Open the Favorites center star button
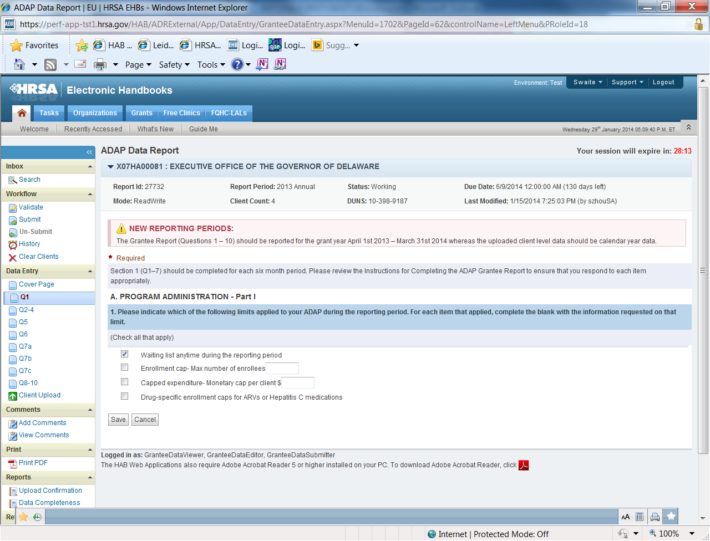The height and width of the screenshot is (541, 710). coord(34,45)
